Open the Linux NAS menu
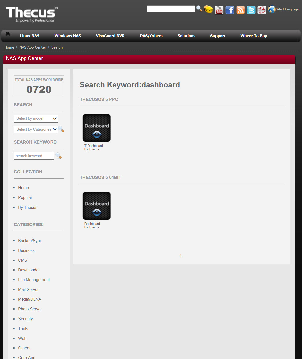 (x=30, y=36)
